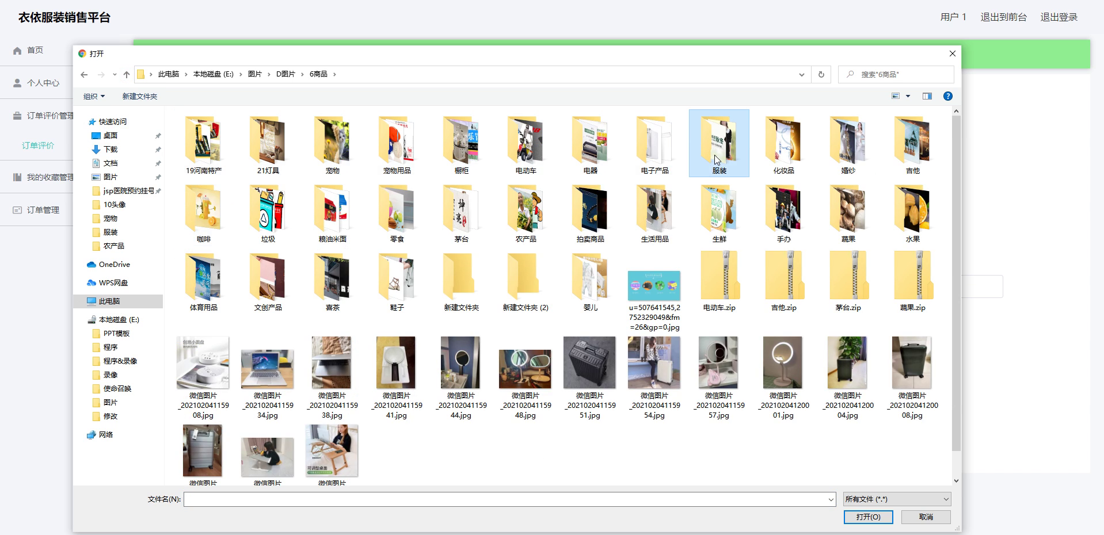Select the 宠物用品 folder
Screen dimensions: 1104x535
(x=397, y=144)
